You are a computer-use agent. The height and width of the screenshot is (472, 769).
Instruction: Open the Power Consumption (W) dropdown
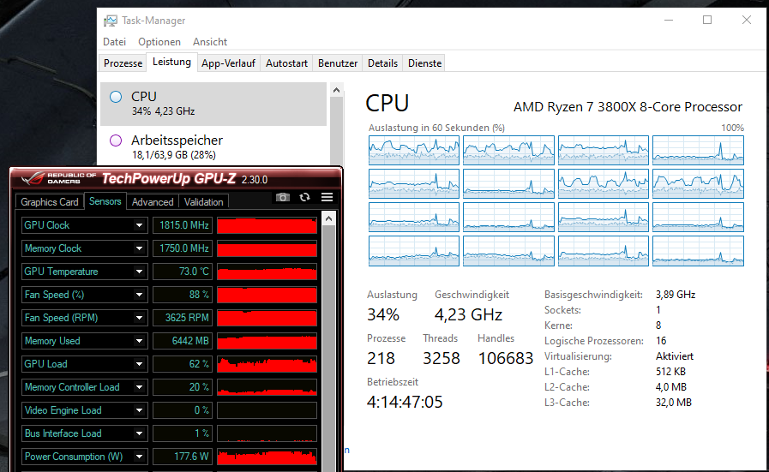[139, 457]
